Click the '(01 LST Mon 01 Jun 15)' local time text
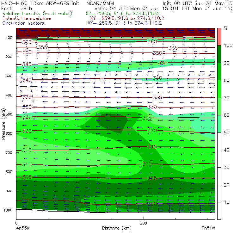The image size is (234, 234). (x=201, y=9)
